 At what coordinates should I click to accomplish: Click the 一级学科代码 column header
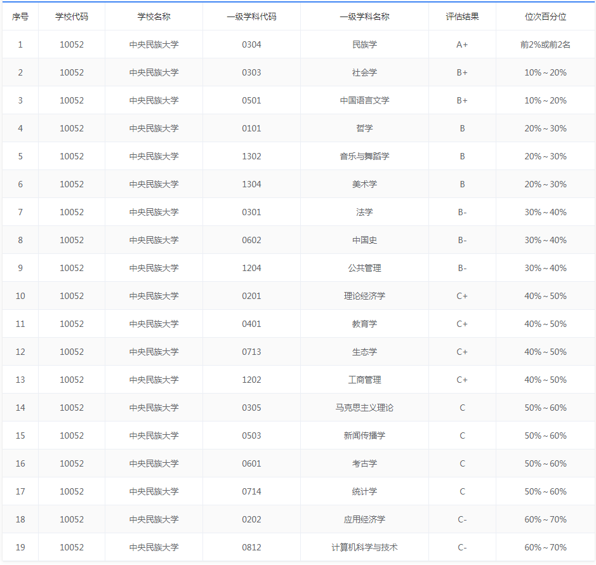(x=251, y=17)
